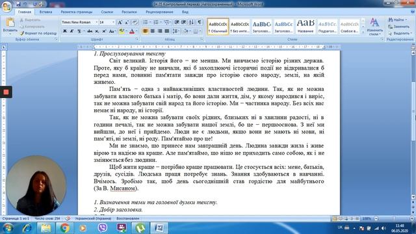Click the spelling check status icon

pyautogui.click(x=68, y=218)
